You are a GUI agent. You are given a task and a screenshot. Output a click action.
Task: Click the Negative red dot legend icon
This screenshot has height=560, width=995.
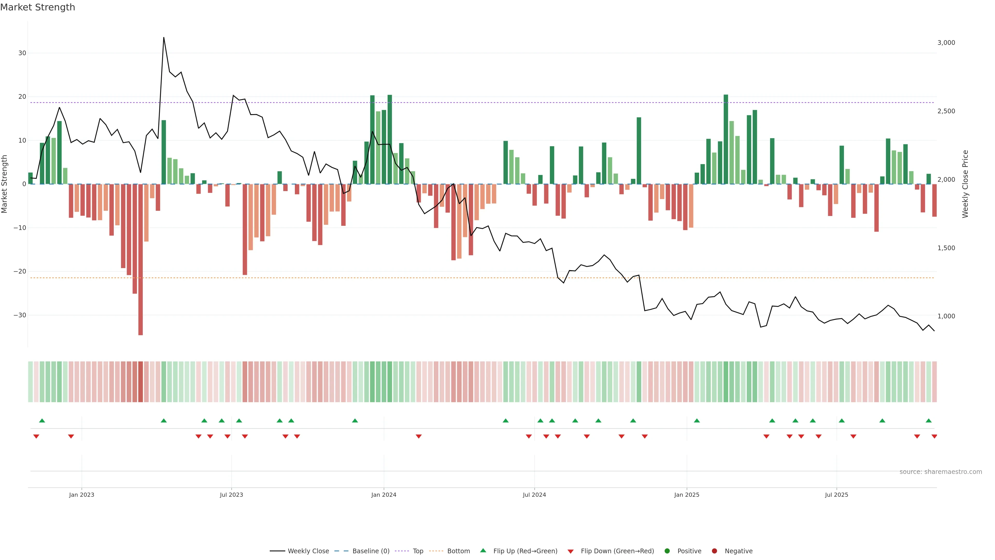click(x=714, y=551)
